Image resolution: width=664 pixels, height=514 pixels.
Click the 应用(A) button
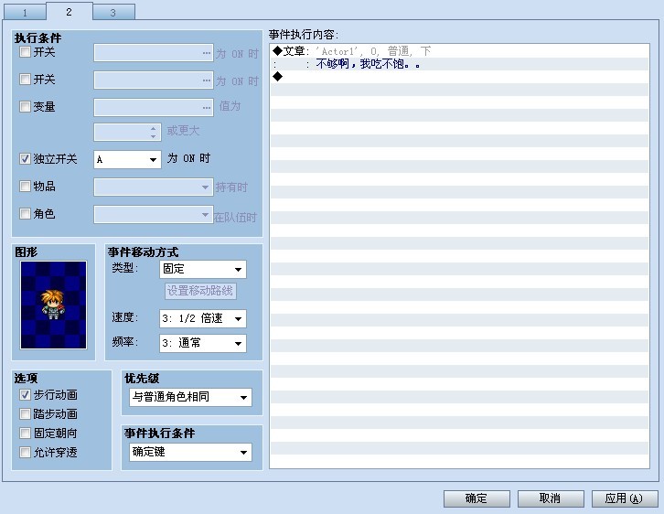point(625,498)
